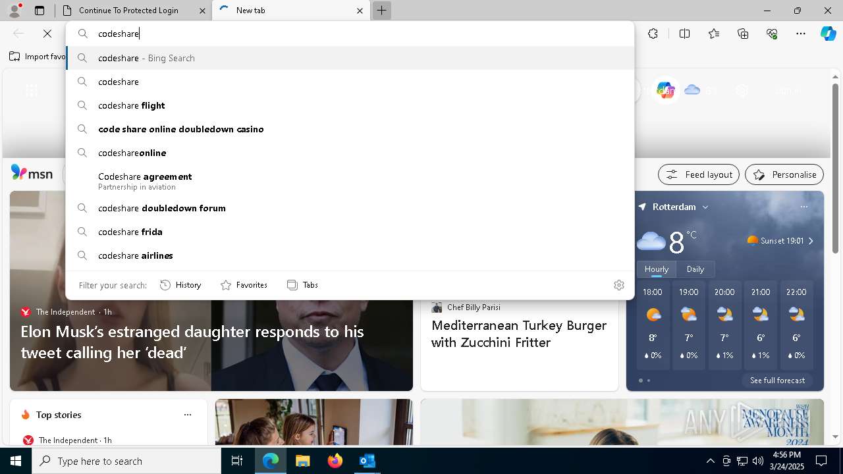The height and width of the screenshot is (474, 843).
Task: Filter search by Tabs
Action: 302,285
